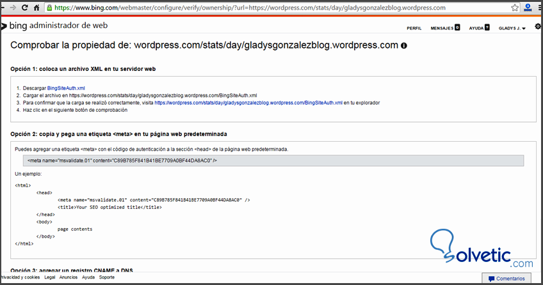Open the Privacidad y cookies footer link
The image size is (543, 285).
coord(20,277)
